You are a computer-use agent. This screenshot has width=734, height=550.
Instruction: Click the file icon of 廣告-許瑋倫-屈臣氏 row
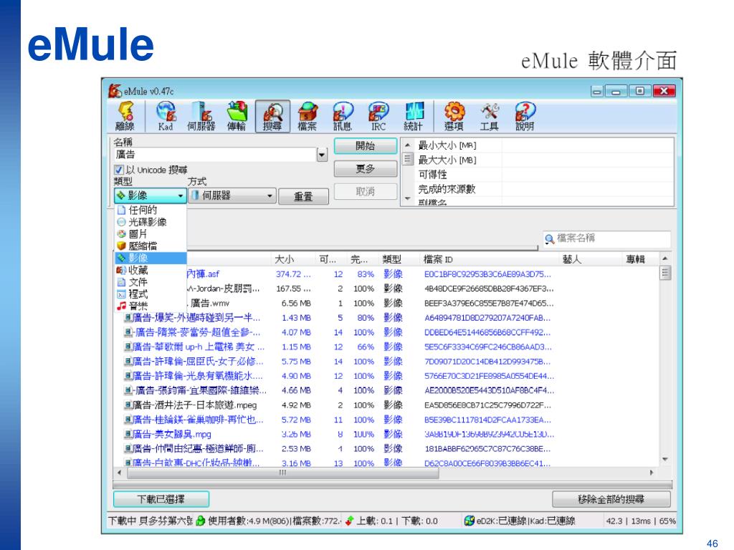coord(128,362)
